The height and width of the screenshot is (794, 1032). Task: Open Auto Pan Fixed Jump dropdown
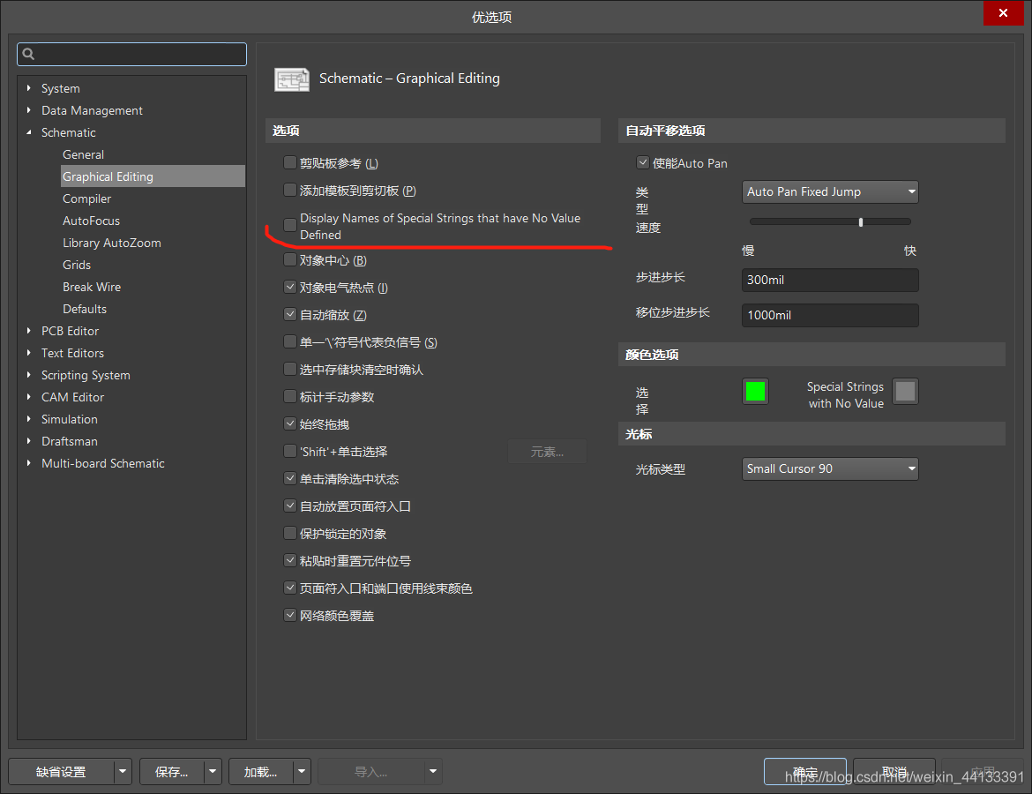(830, 191)
